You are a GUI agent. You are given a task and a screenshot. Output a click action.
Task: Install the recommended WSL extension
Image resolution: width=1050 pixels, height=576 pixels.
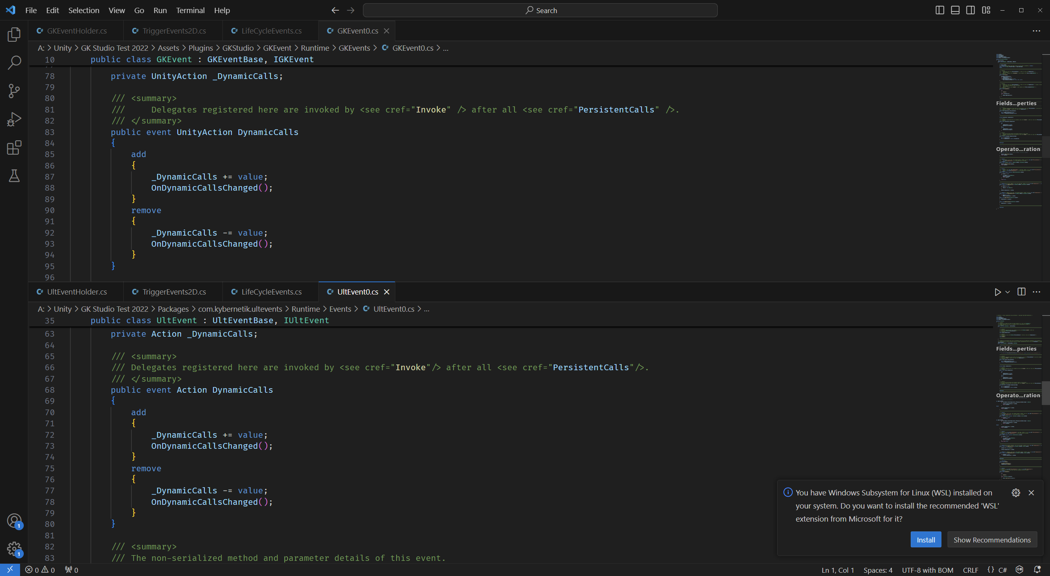(x=926, y=540)
